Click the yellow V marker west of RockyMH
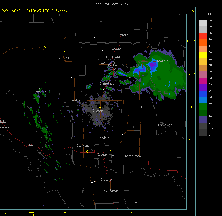Viewport: 222px width, 216px height. click(45, 47)
